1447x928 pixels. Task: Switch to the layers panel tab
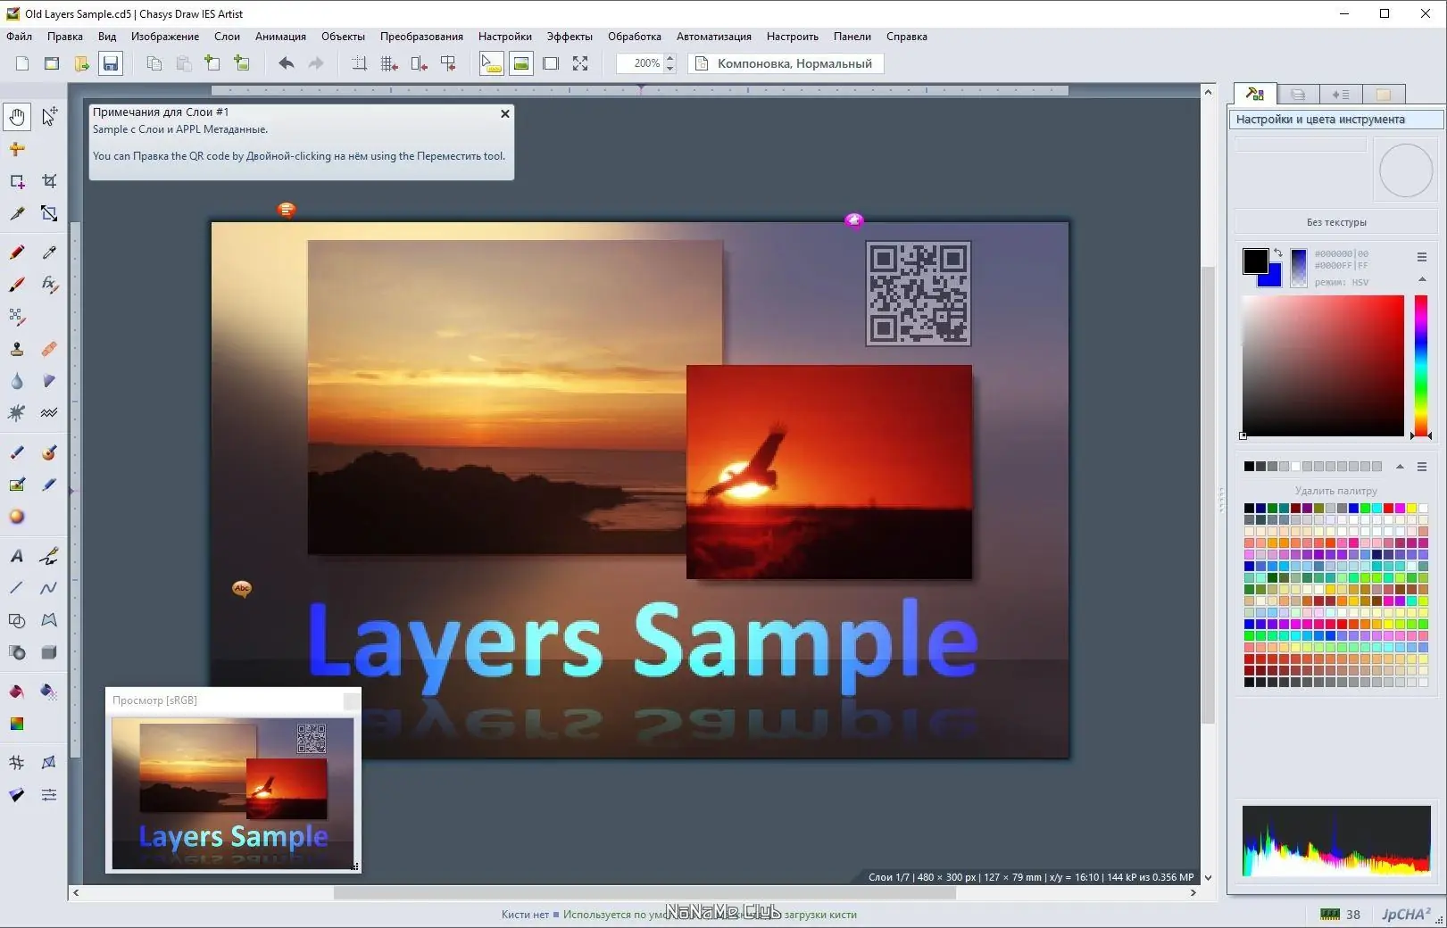pyautogui.click(x=1298, y=94)
